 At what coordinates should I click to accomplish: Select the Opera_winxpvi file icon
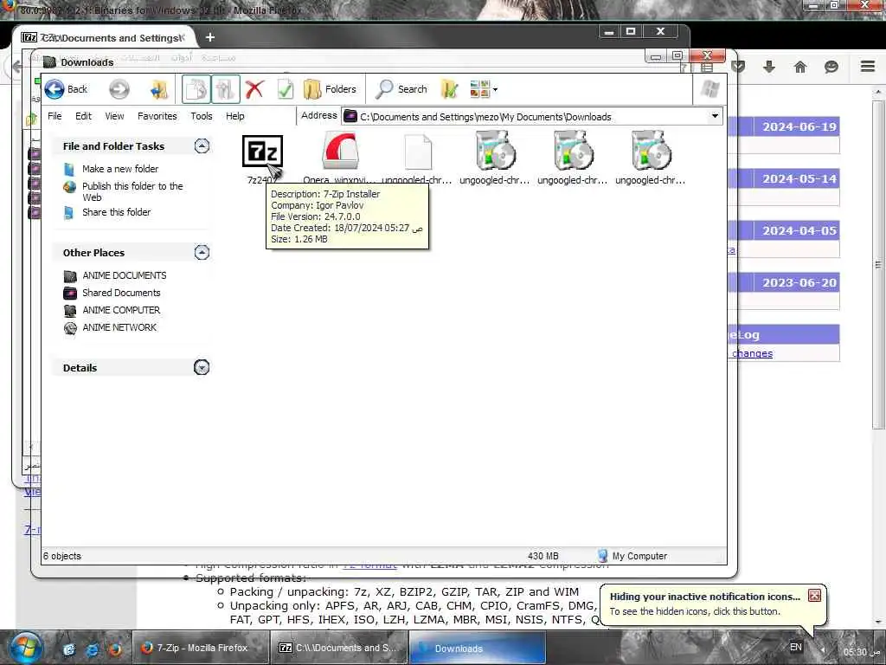pyautogui.click(x=341, y=151)
